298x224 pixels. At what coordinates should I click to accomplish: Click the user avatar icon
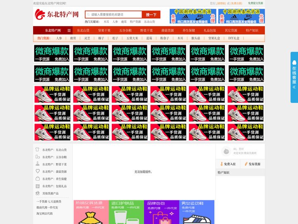coord(226,151)
